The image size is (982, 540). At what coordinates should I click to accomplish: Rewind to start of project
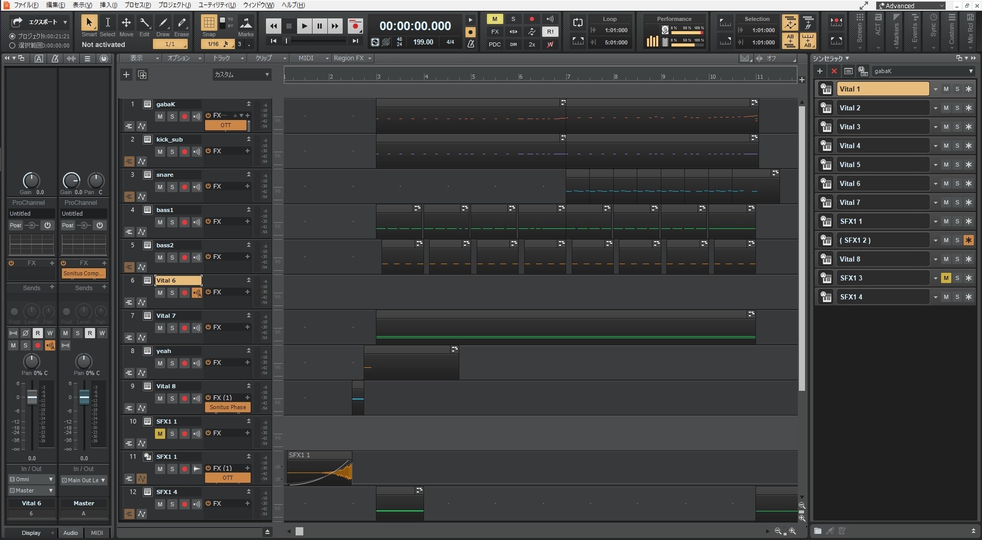[274, 41]
